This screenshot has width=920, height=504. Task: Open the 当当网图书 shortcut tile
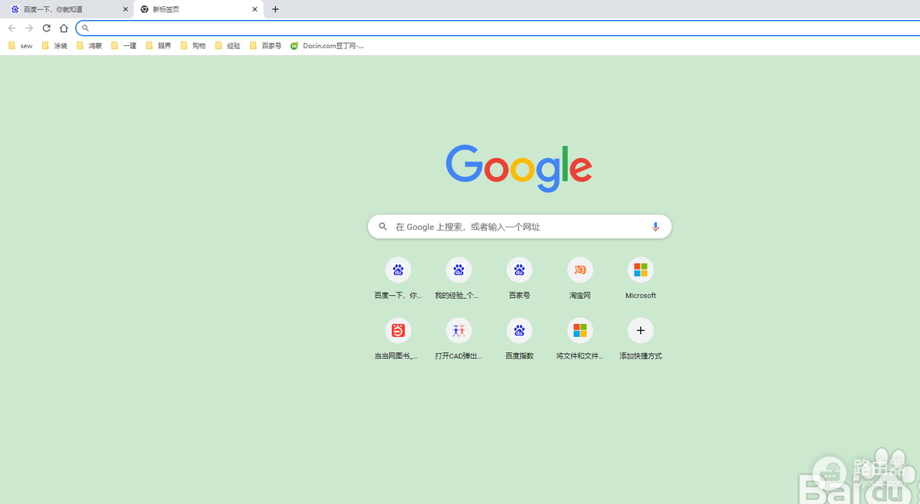[x=398, y=339]
